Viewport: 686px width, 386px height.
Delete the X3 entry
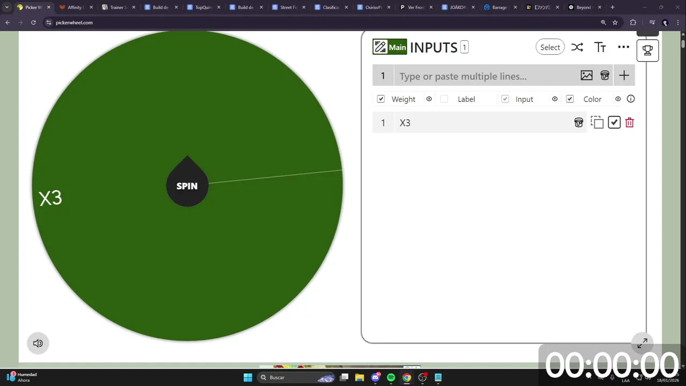coord(630,123)
